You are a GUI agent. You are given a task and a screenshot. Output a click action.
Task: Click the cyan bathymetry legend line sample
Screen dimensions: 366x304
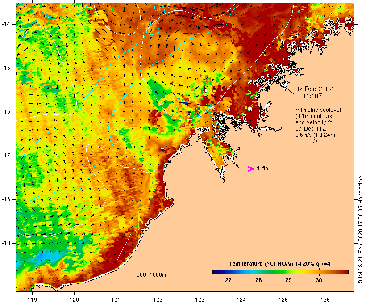pyautogui.click(x=144, y=279)
